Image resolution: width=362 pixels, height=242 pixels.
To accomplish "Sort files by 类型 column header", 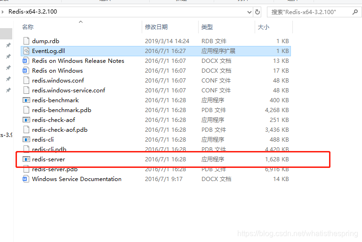I will 207,27.
